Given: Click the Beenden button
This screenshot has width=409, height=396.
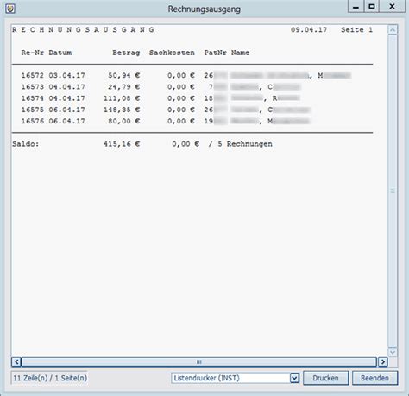Looking at the screenshot, I should coord(374,378).
